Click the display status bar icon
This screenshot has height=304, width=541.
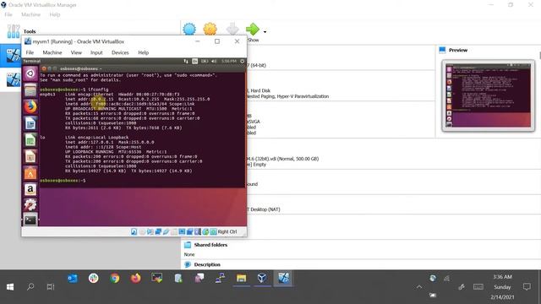[182, 231]
